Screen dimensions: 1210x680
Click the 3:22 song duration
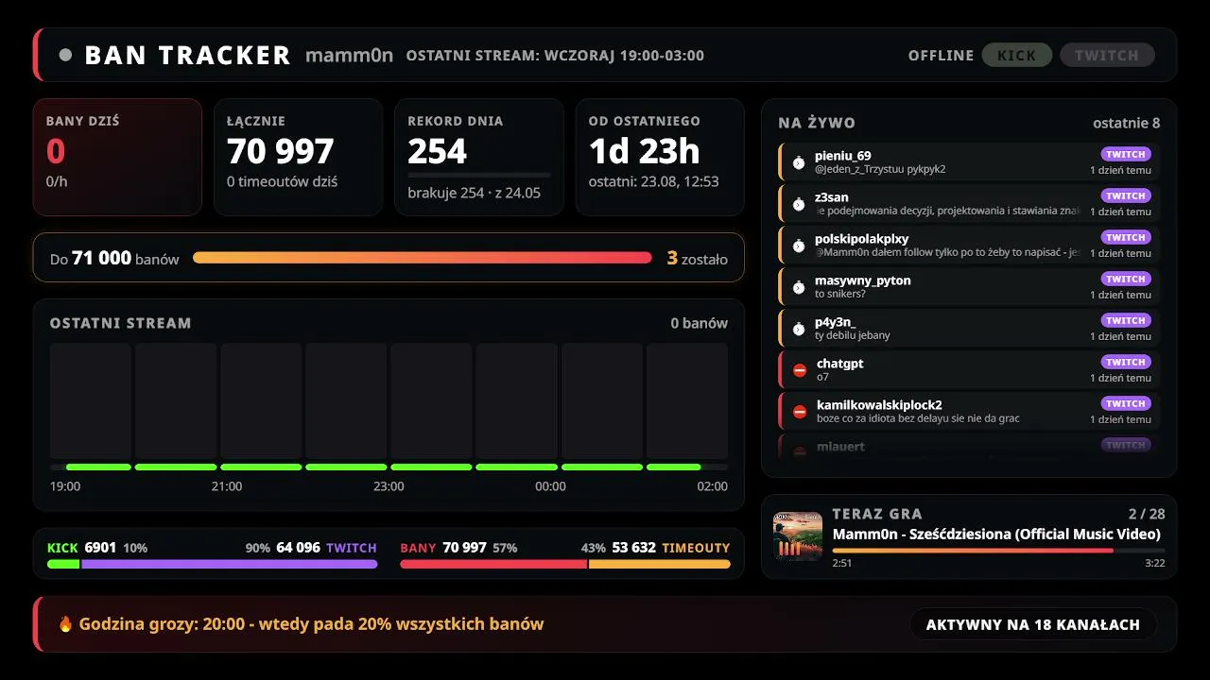point(1154,563)
